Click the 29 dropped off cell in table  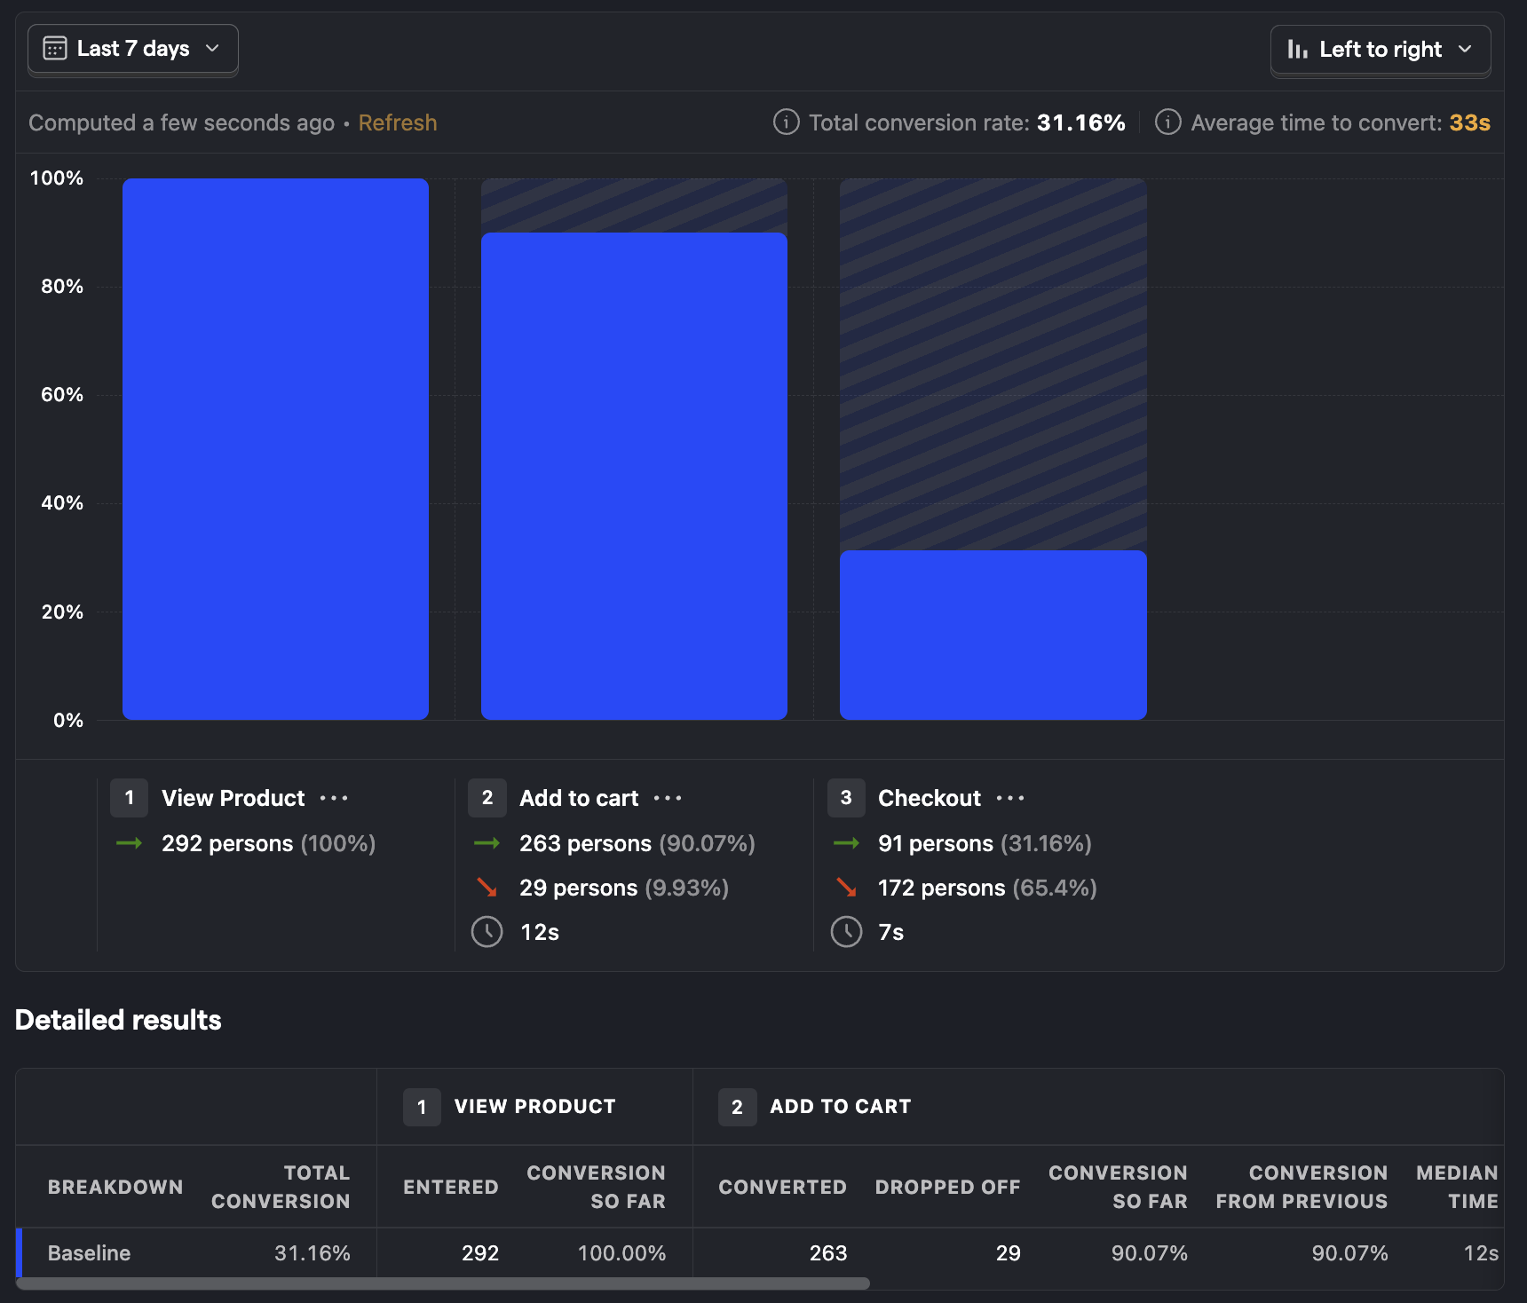point(1009,1252)
